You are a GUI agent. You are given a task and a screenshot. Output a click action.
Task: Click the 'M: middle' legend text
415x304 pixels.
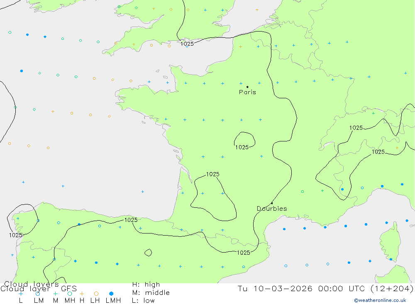pos(151,293)
